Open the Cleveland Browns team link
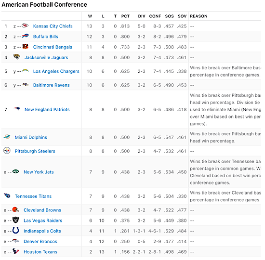265x260 pixels. coord(42,210)
